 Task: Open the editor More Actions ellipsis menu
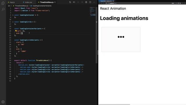(x=94, y=2)
